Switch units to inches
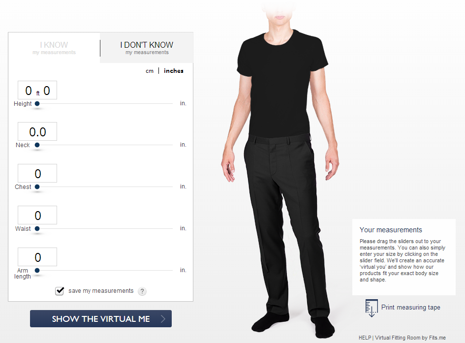Viewport: 465px width, 343px height. coord(174,71)
